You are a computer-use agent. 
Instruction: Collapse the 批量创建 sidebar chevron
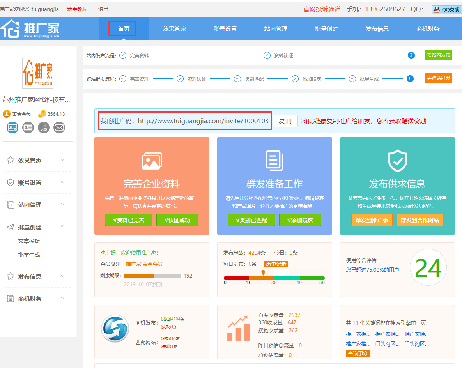[x=62, y=226]
